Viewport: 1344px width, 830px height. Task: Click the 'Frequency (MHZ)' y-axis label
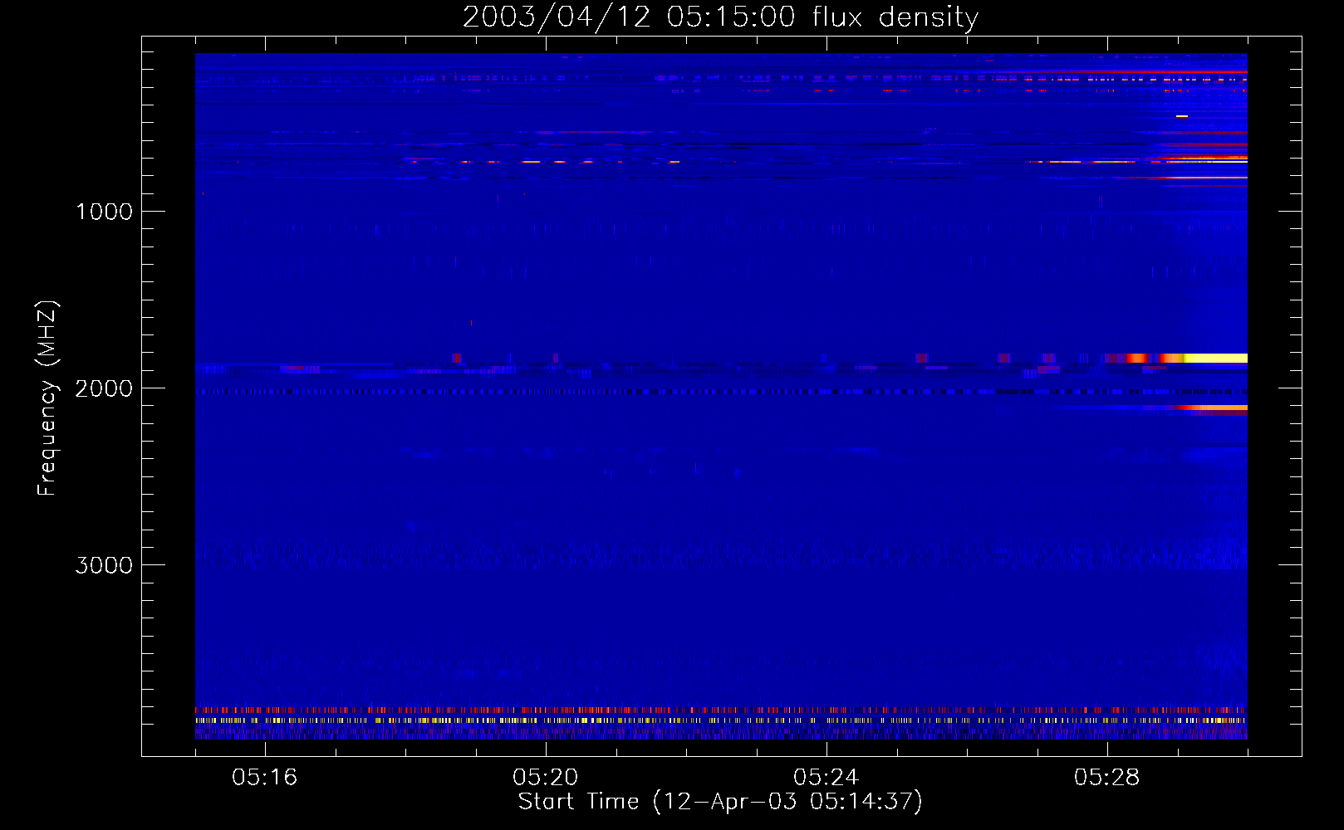click(x=47, y=398)
